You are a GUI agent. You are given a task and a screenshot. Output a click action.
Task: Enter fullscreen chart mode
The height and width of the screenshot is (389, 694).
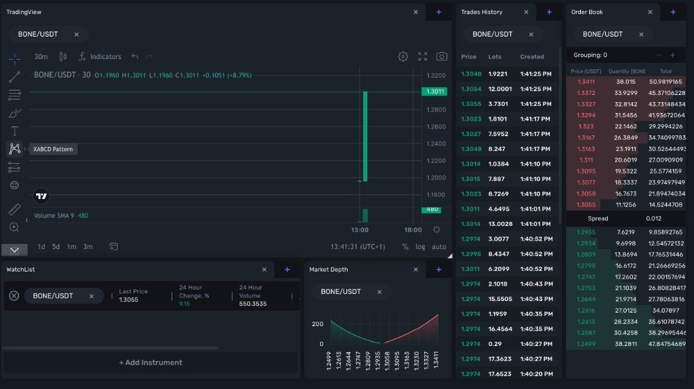422,56
